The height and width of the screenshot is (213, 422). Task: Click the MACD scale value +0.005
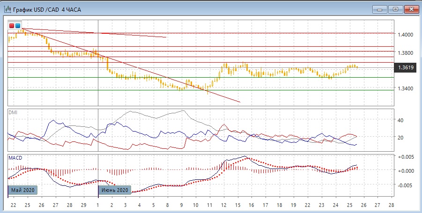point(407,156)
